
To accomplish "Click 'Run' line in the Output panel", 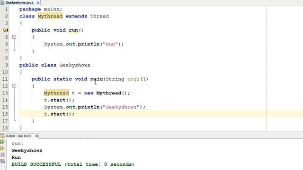I will coord(16,157).
